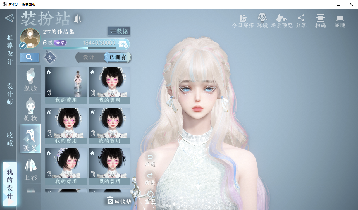Switch to the 设计 filter
Image resolution: width=358 pixels, height=210 pixels.
click(89, 58)
